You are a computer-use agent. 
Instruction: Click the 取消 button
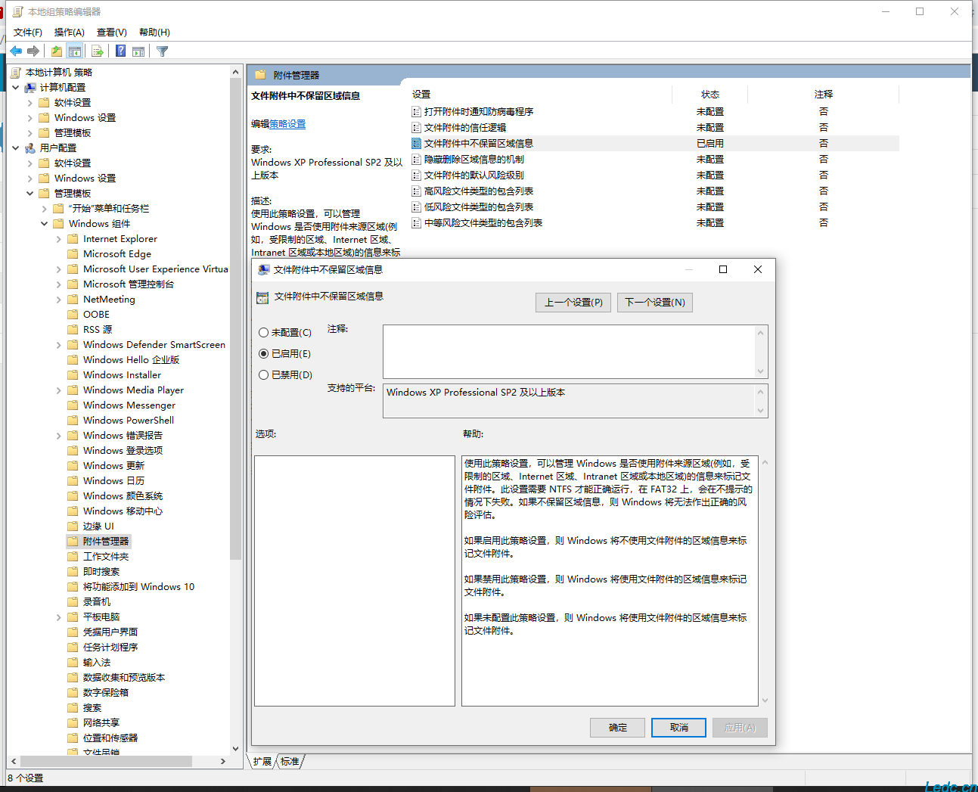click(679, 728)
